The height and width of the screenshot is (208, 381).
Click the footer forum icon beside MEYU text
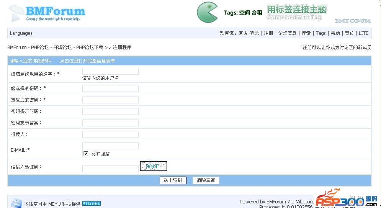[x=16, y=203]
